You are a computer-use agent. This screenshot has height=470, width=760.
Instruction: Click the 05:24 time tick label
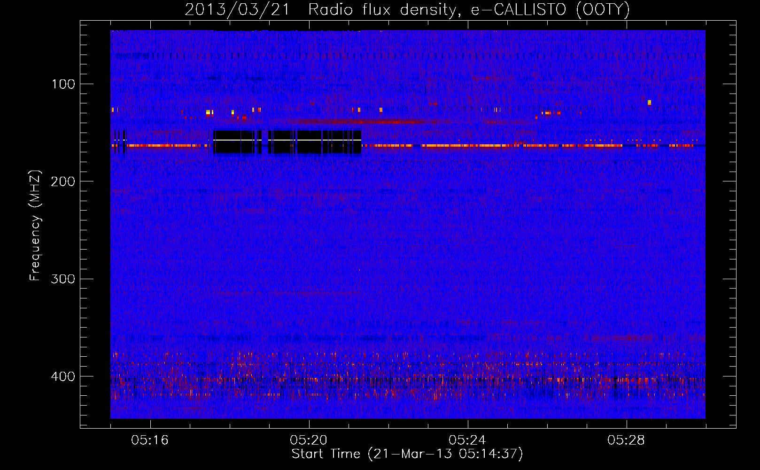click(467, 440)
